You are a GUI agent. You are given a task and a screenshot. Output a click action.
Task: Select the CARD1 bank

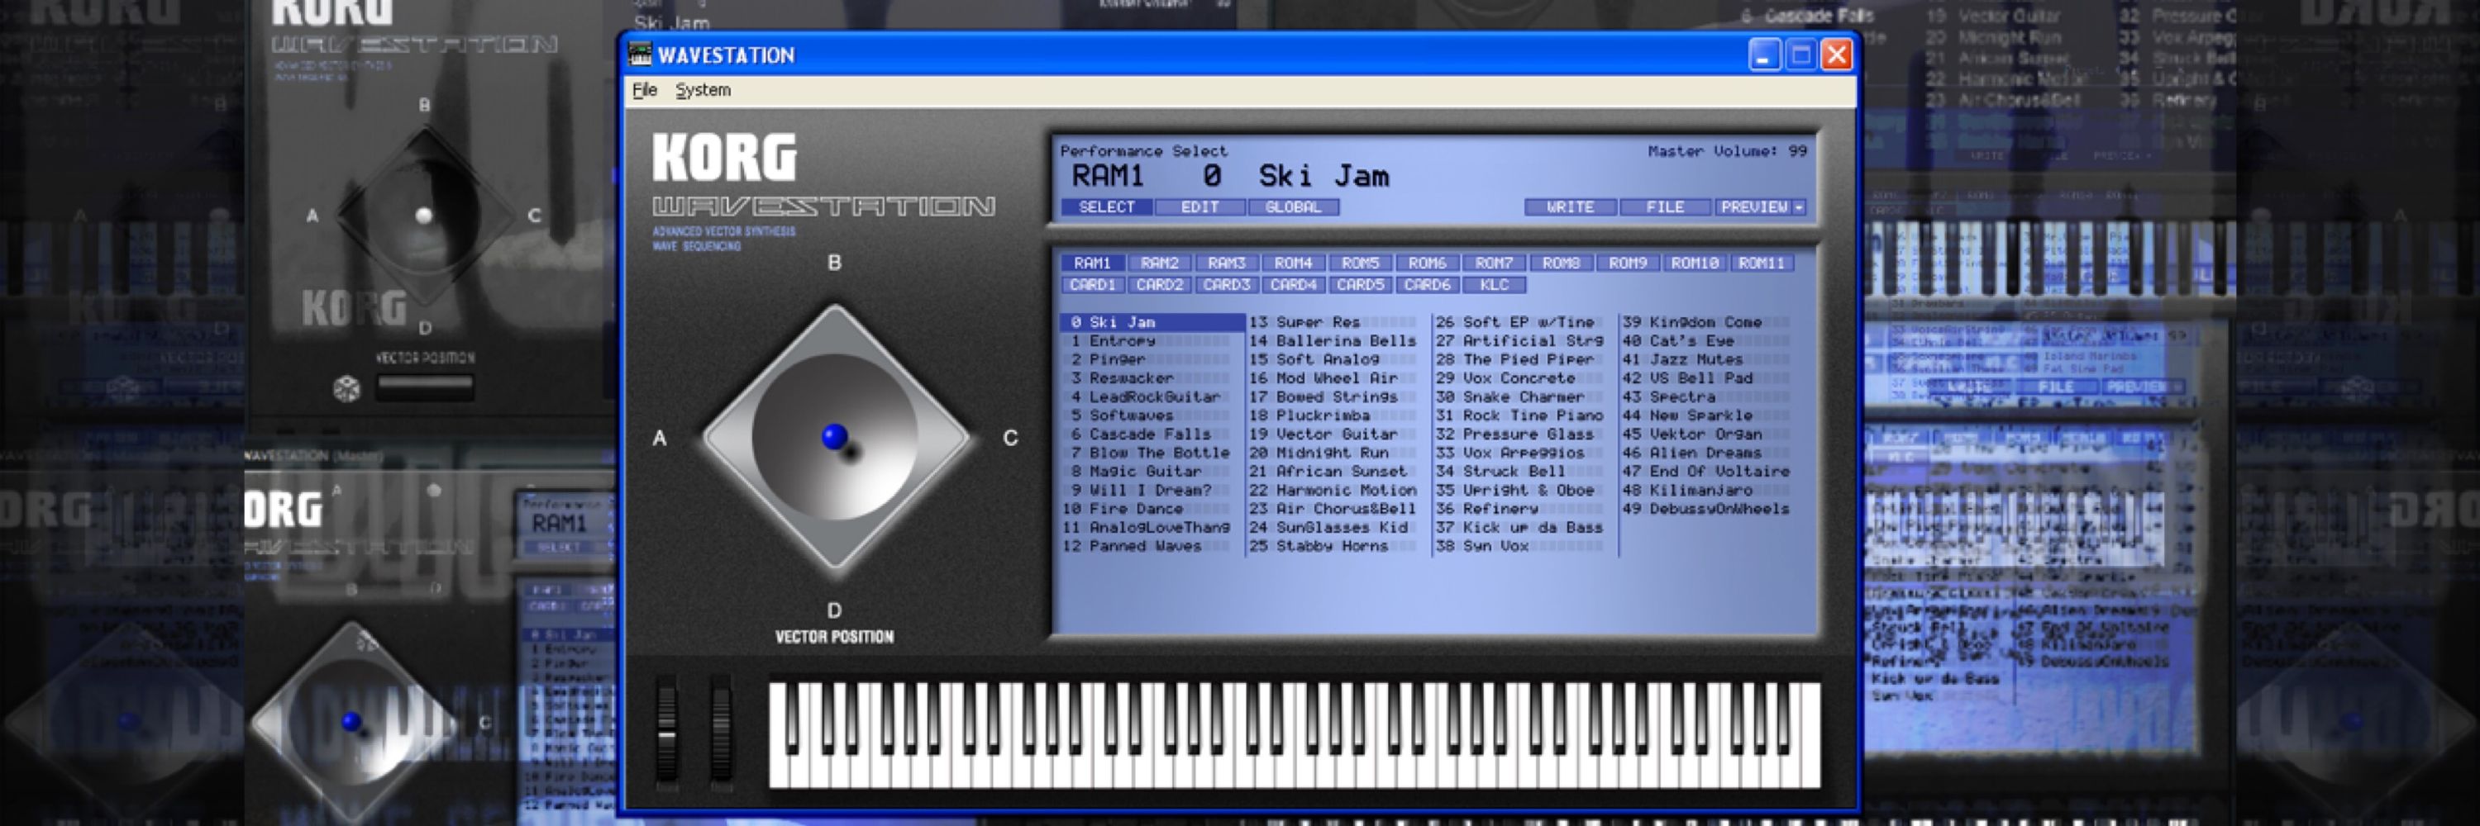[x=1092, y=285]
